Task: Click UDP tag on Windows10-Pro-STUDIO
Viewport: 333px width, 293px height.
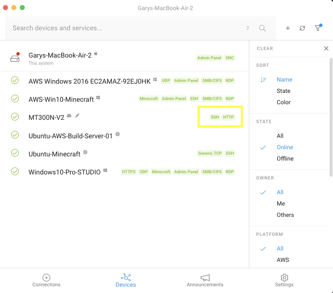Action: pos(144,172)
